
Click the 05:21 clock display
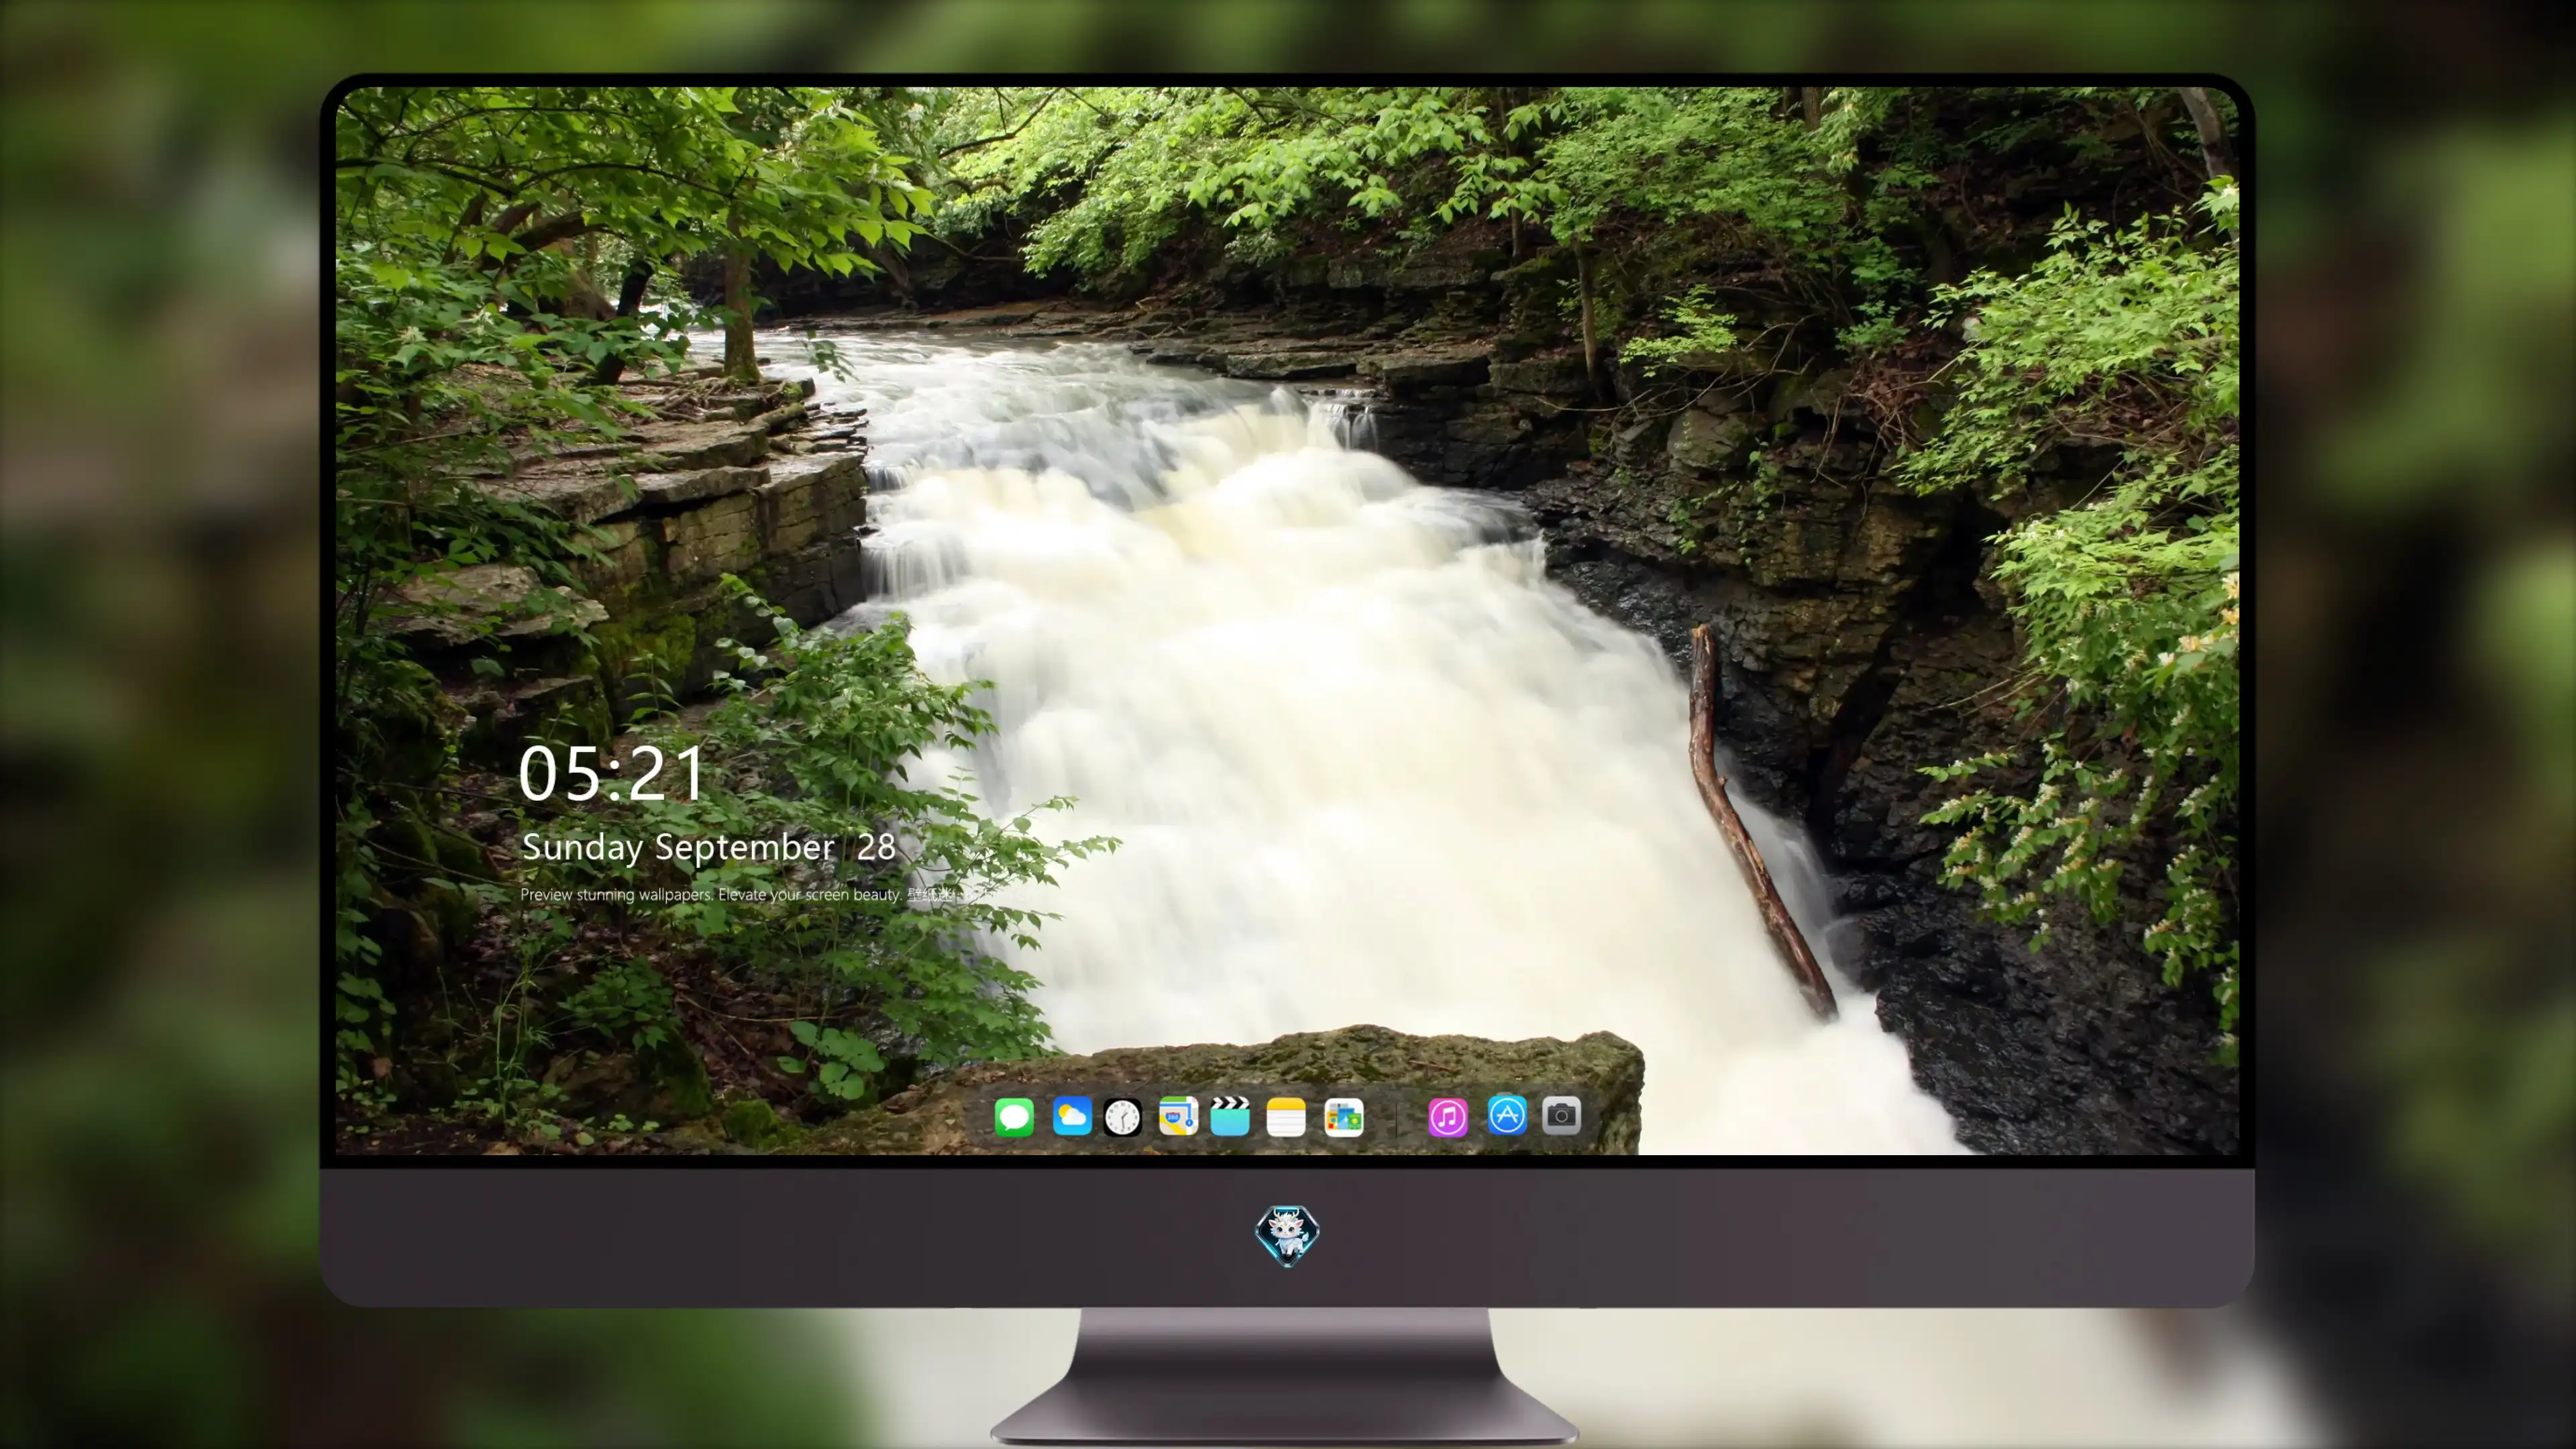(x=612, y=774)
